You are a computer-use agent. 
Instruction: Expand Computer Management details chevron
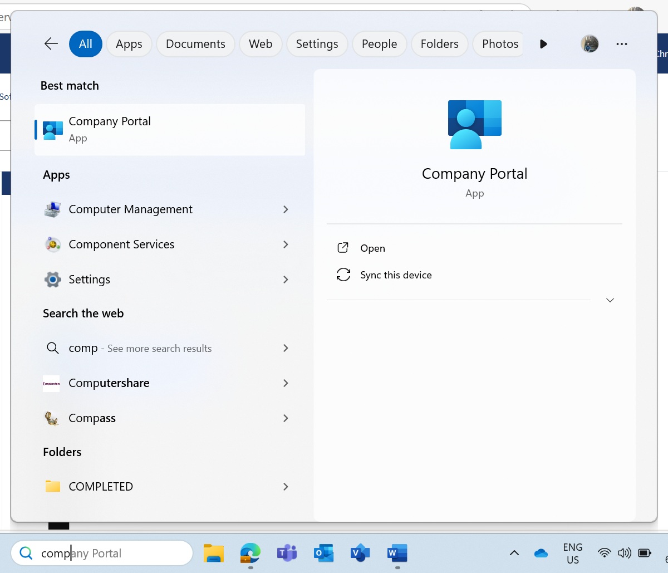pyautogui.click(x=286, y=209)
